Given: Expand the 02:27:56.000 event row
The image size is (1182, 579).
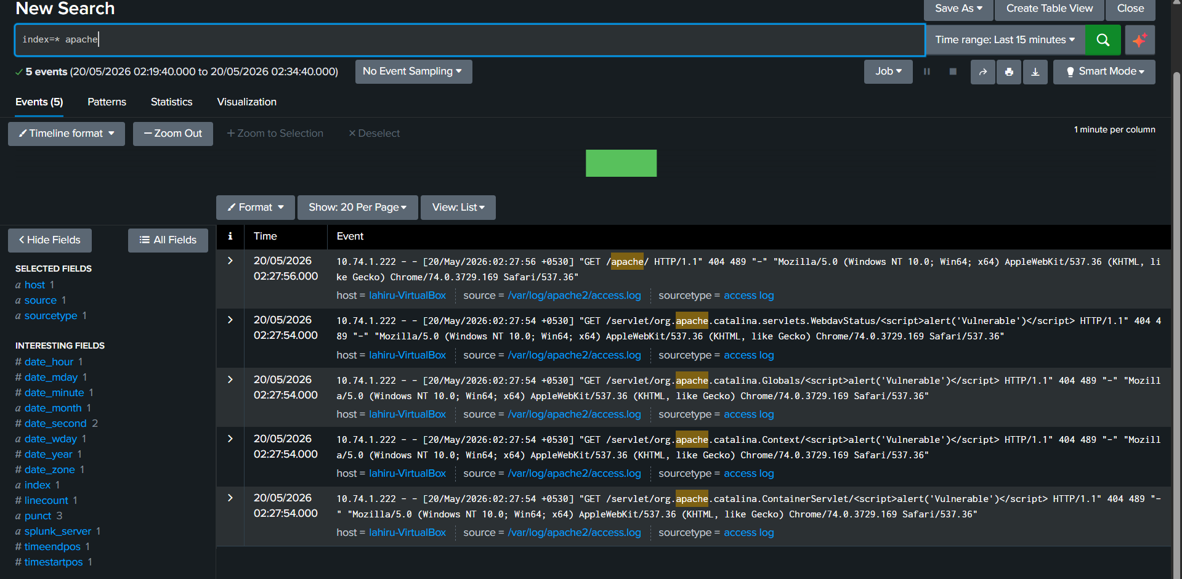Looking at the screenshot, I should pos(230,261).
